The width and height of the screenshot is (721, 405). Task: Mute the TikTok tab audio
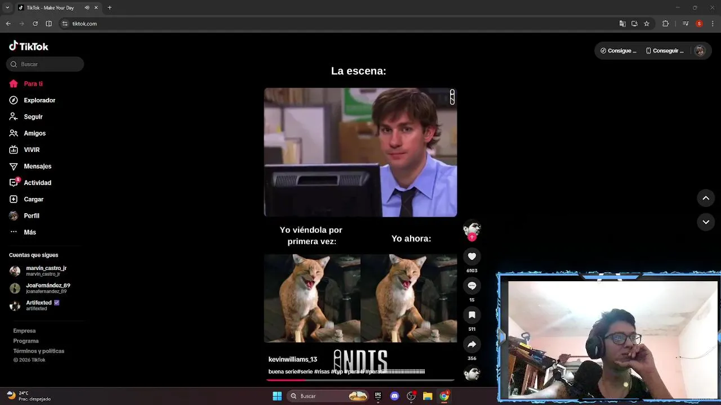pyautogui.click(x=87, y=8)
